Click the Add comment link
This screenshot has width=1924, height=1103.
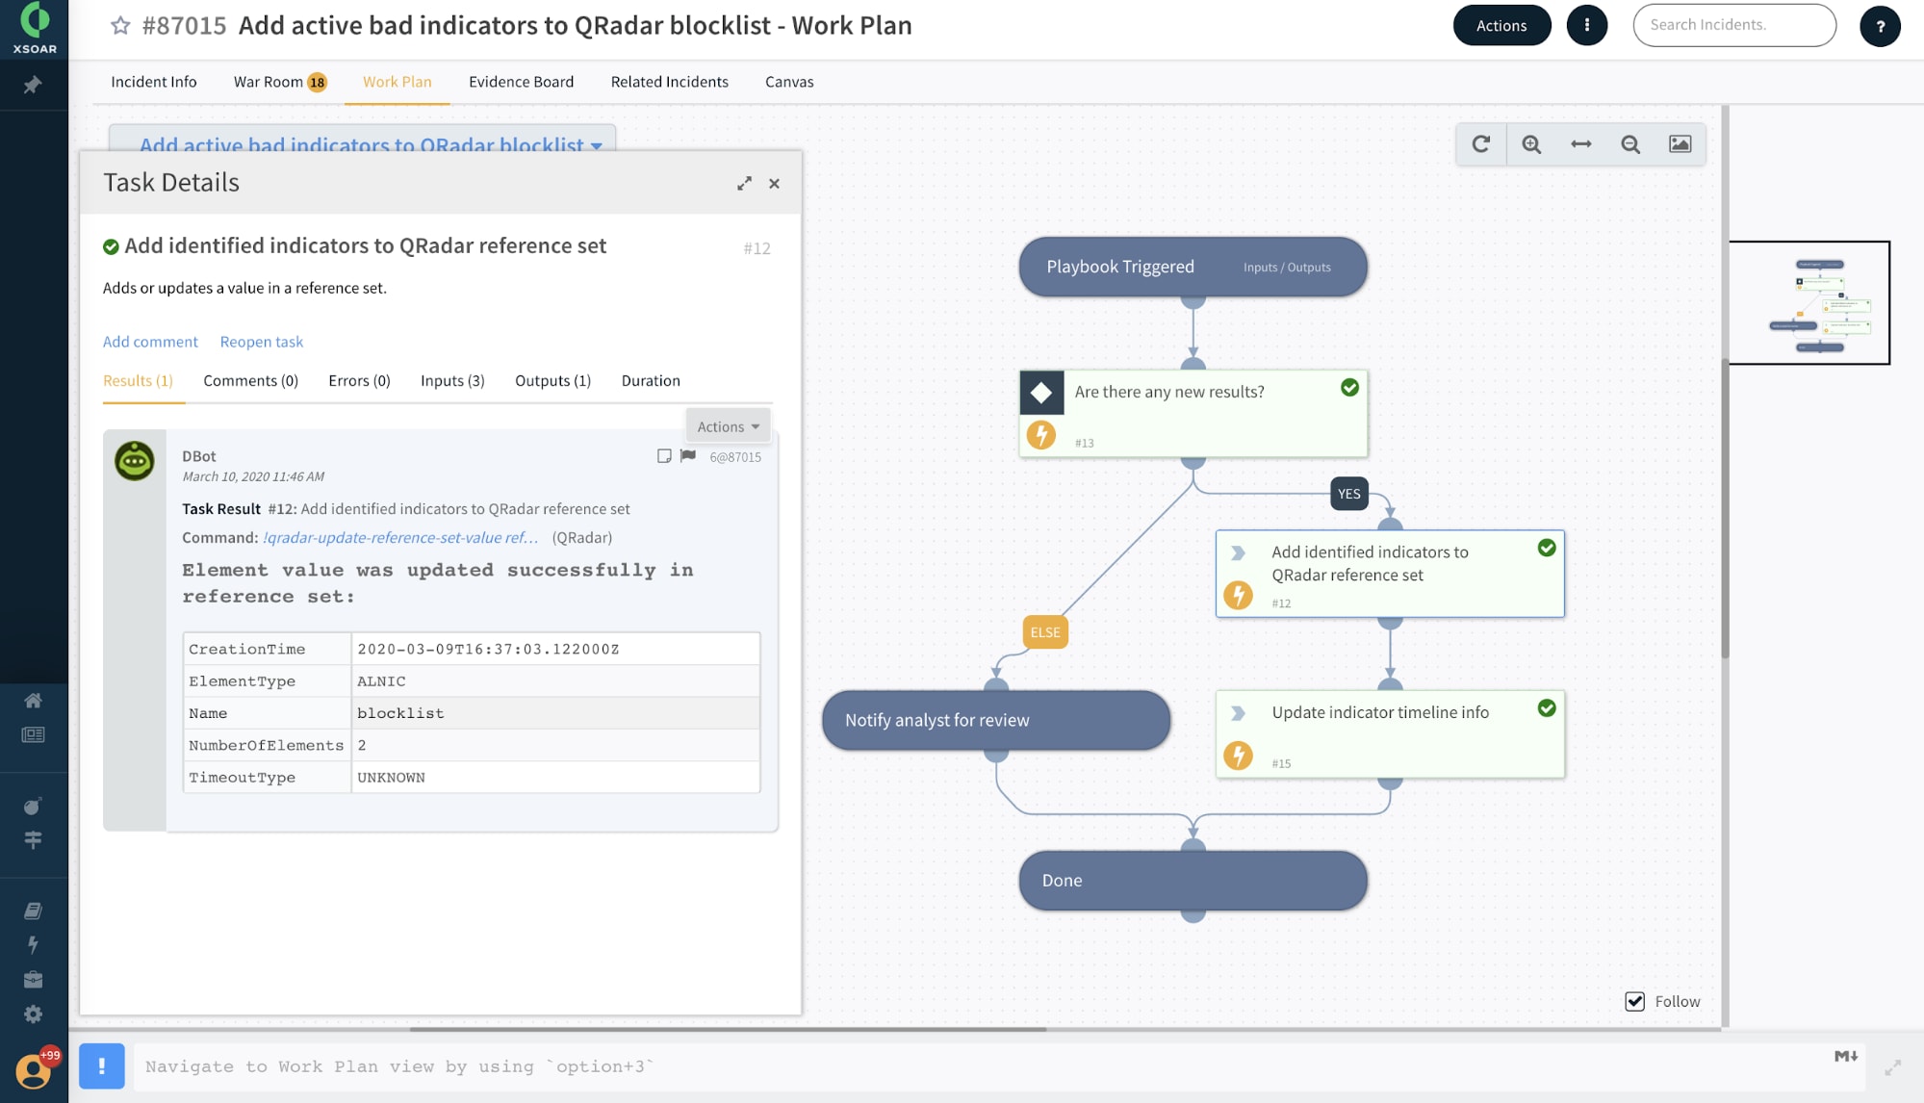[x=150, y=342]
